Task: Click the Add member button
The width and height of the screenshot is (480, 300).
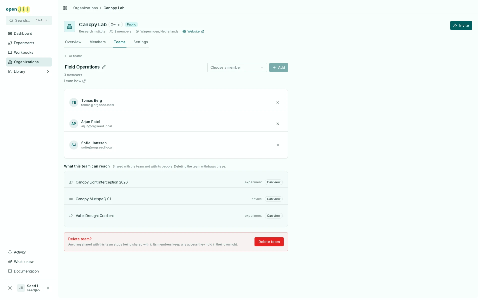Action: pos(278,67)
